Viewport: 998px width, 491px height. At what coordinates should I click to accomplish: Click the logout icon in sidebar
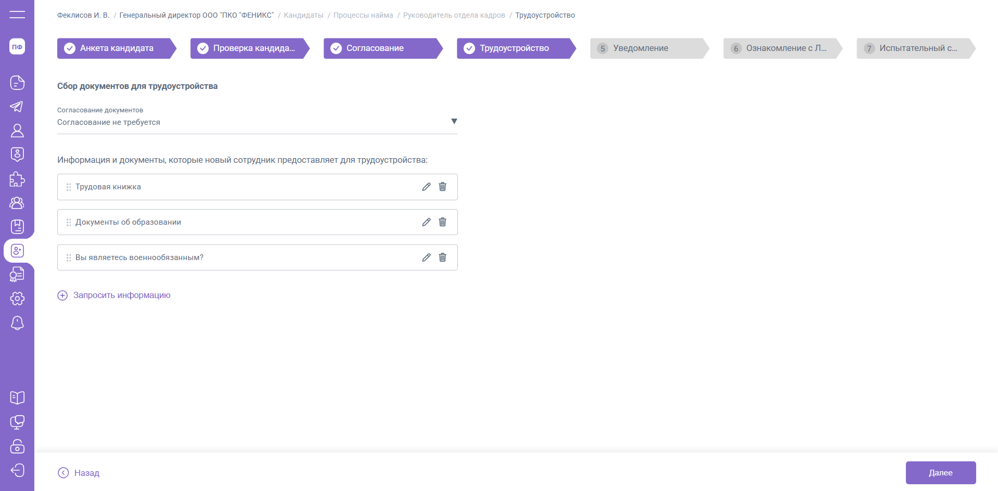pos(17,470)
